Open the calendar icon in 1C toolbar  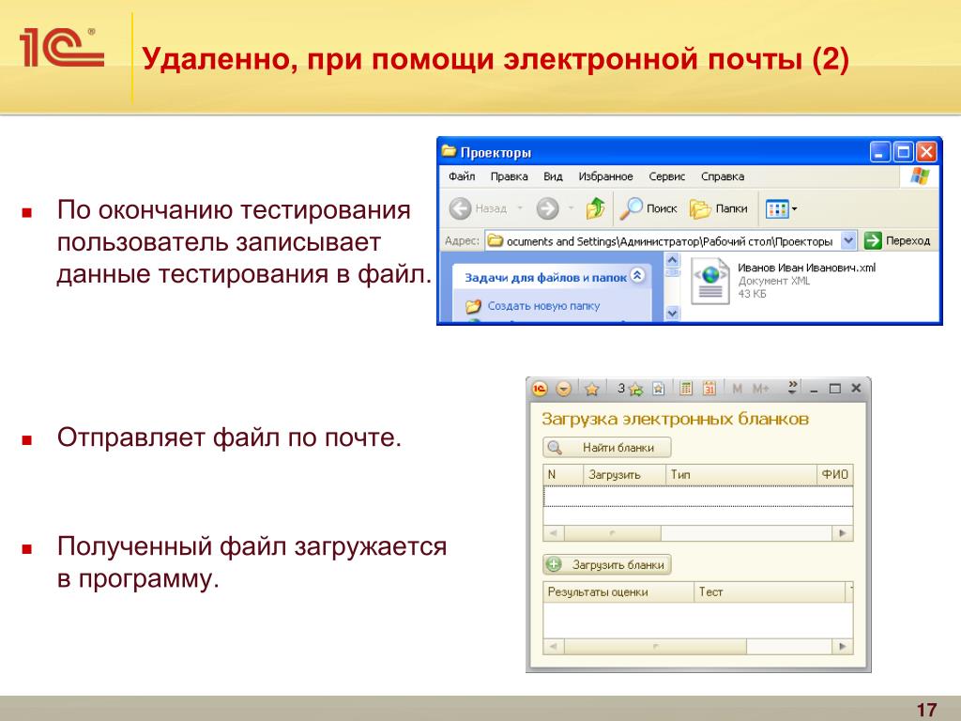[x=709, y=389]
